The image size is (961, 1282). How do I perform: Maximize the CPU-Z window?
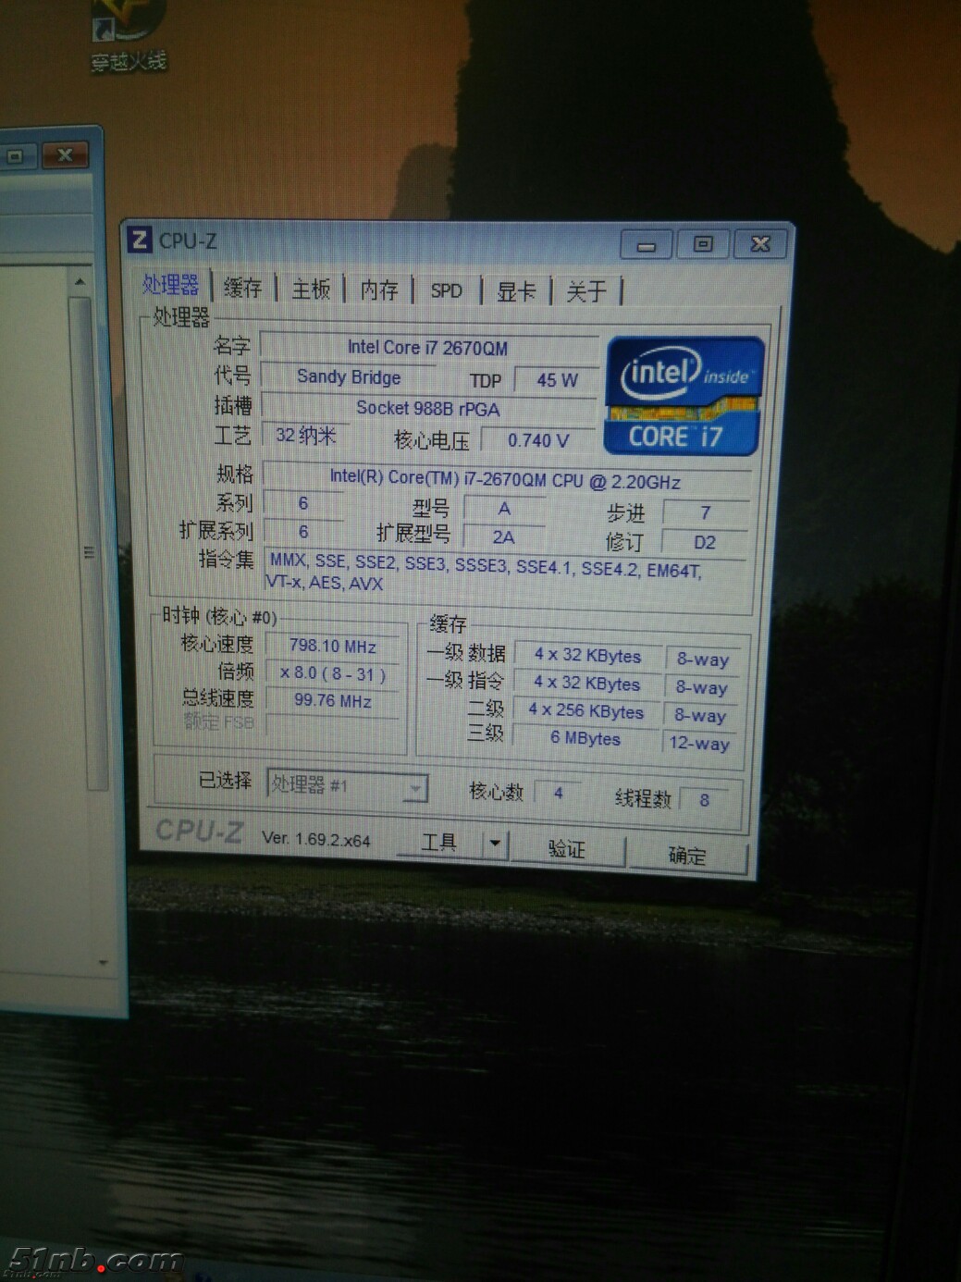click(x=703, y=244)
